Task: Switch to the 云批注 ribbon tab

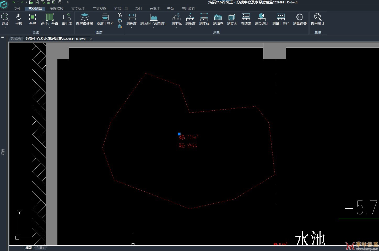Action: pos(155,9)
